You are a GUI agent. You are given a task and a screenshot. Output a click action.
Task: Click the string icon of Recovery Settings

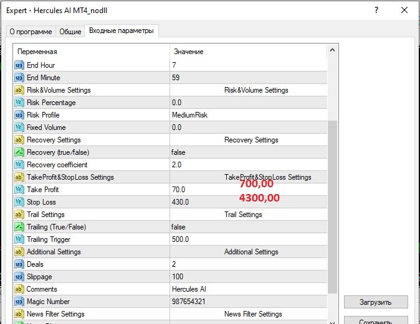coord(19,140)
